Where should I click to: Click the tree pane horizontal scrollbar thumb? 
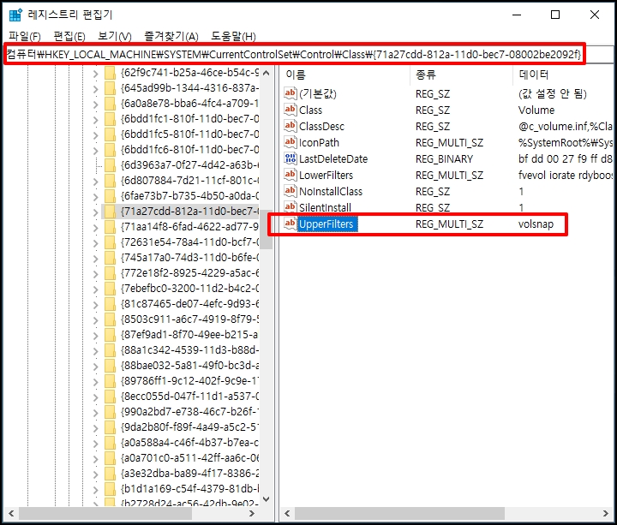tap(105, 513)
